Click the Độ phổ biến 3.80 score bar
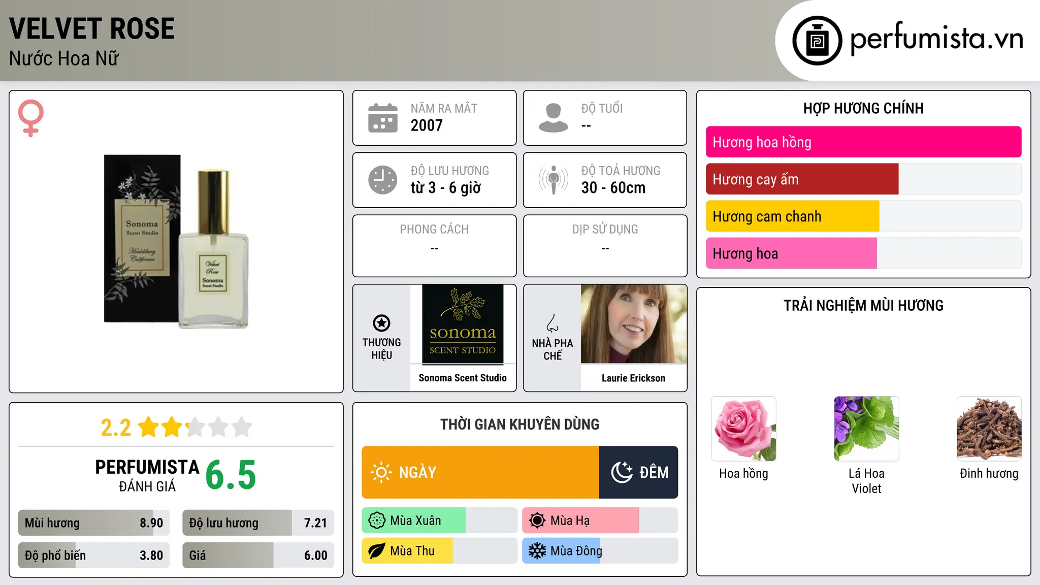This screenshot has height=585, width=1040. coord(94,555)
